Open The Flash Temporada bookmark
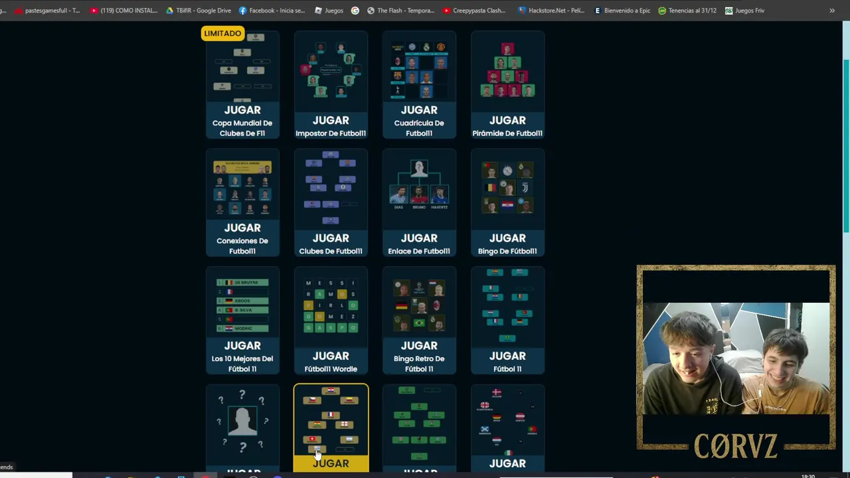This screenshot has height=478, width=850. tap(400, 11)
